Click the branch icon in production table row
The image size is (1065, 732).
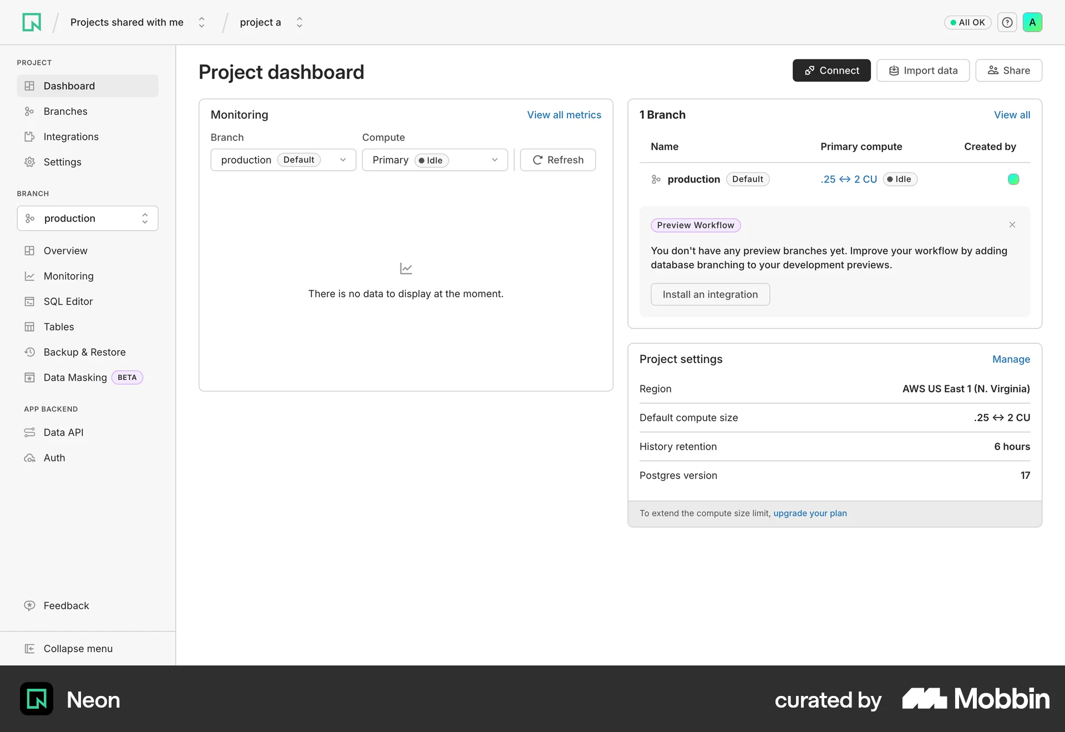656,179
